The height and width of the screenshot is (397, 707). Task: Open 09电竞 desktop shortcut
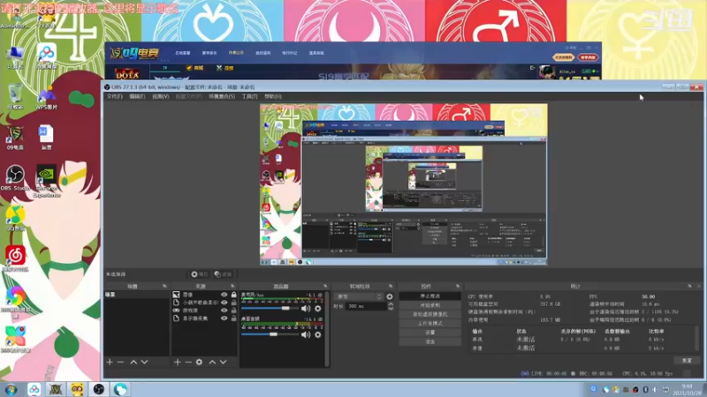click(15, 138)
